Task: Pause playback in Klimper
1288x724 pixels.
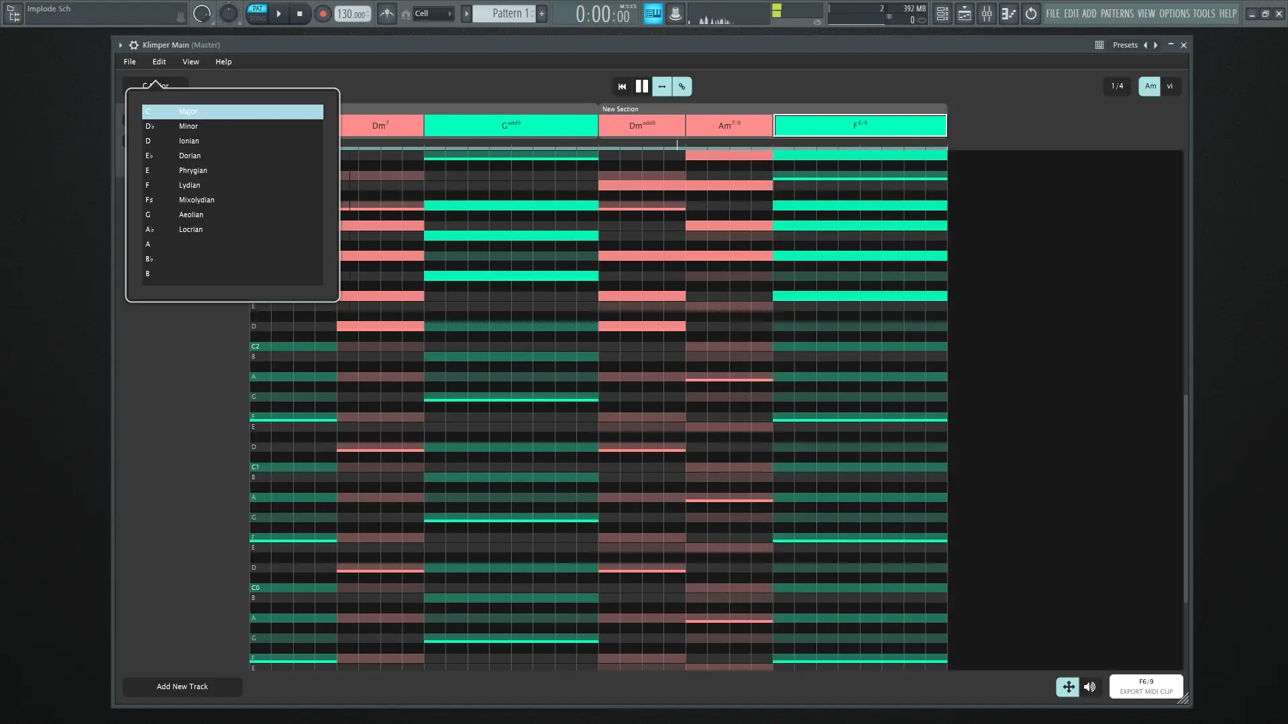Action: pos(642,86)
